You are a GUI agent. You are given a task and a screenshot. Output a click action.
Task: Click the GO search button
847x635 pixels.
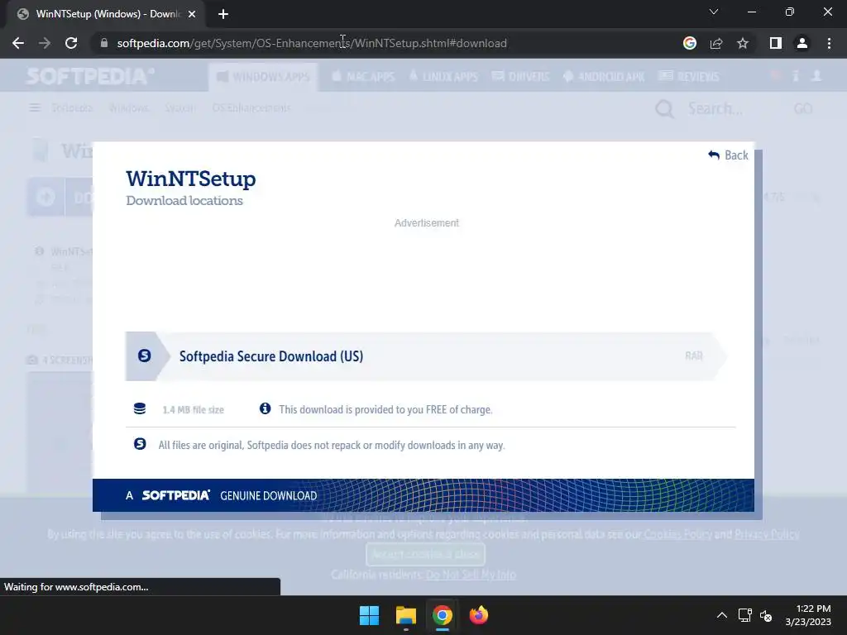point(802,108)
